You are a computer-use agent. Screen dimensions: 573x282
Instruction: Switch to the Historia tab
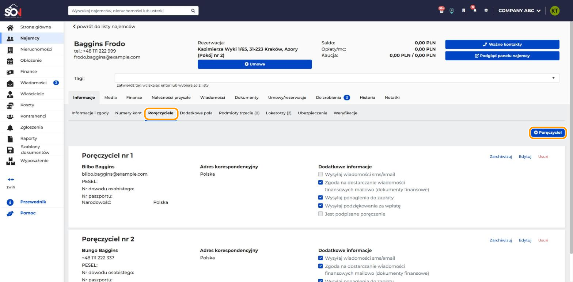(x=367, y=98)
